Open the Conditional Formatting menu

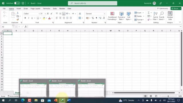click(x=112, y=16)
